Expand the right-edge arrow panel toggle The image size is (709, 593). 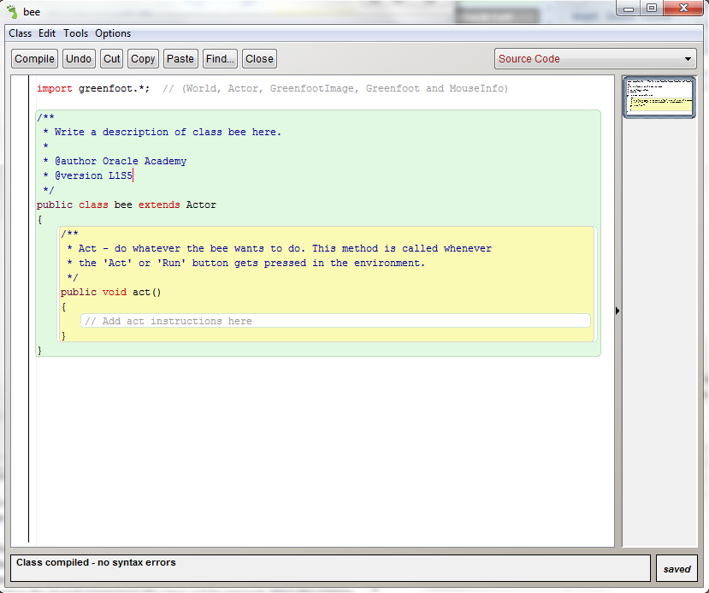(617, 311)
